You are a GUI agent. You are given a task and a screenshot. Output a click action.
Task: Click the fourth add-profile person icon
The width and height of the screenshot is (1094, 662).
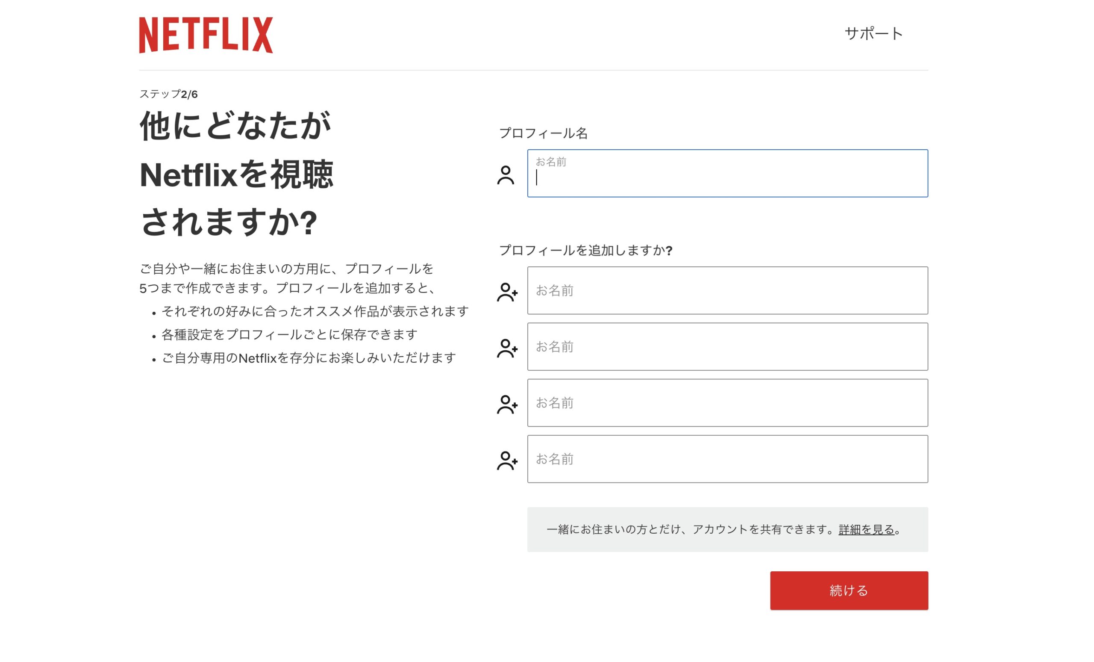pyautogui.click(x=507, y=461)
